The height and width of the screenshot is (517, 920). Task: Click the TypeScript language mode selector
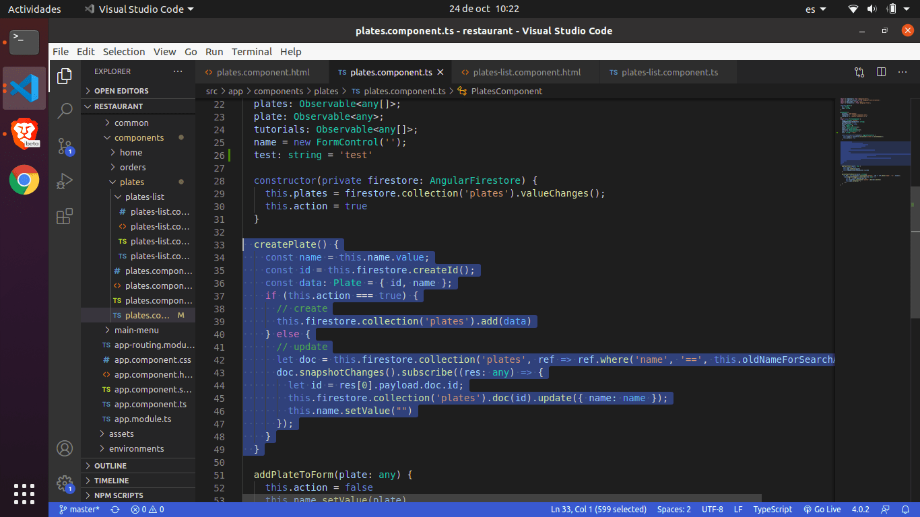[772, 510]
